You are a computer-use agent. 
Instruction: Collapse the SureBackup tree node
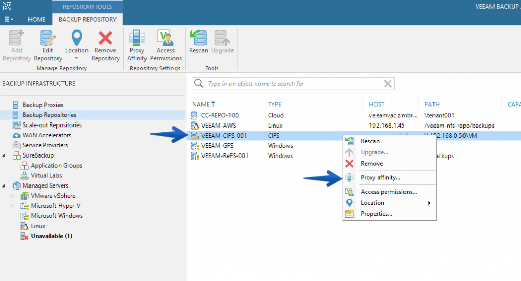pos(4,155)
